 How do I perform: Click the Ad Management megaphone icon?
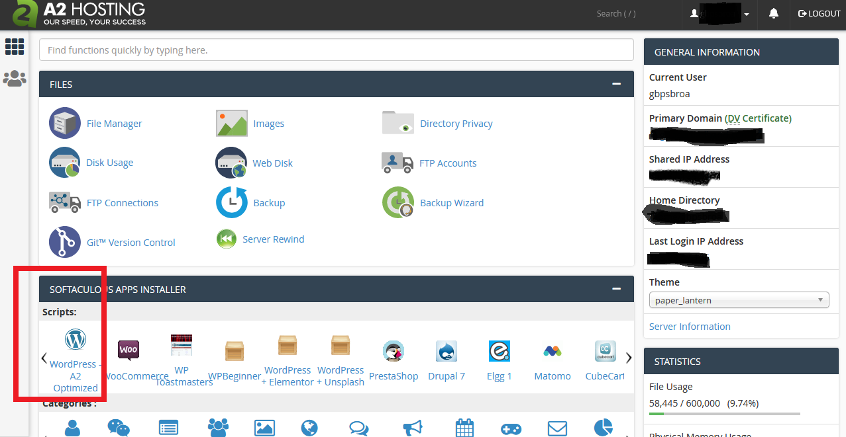point(413,428)
